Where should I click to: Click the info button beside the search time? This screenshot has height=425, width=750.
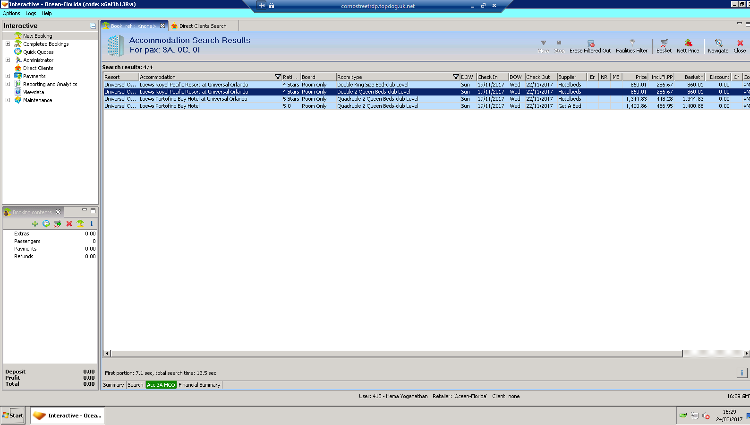pos(741,373)
